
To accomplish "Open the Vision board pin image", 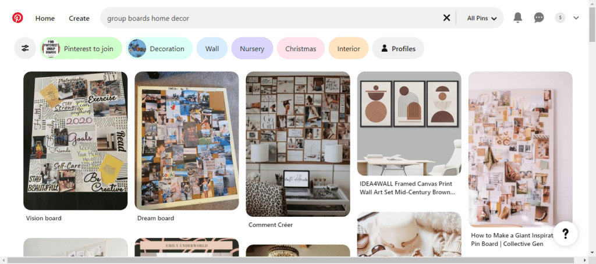I will coord(75,141).
